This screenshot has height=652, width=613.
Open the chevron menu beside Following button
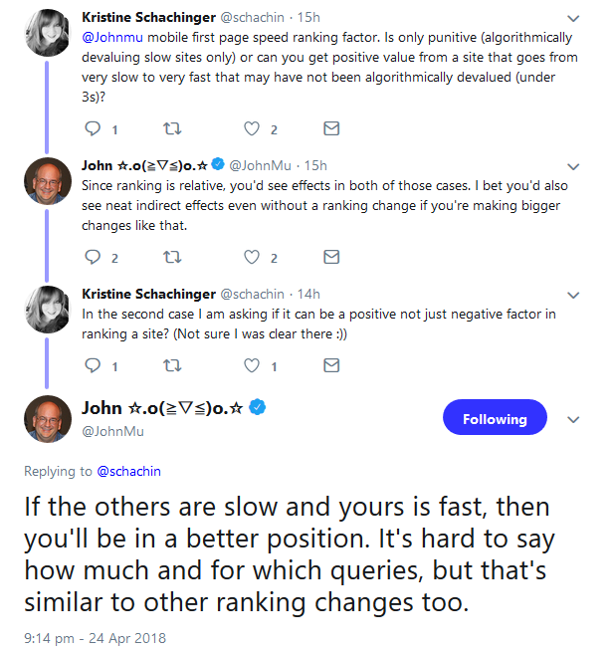click(x=572, y=420)
